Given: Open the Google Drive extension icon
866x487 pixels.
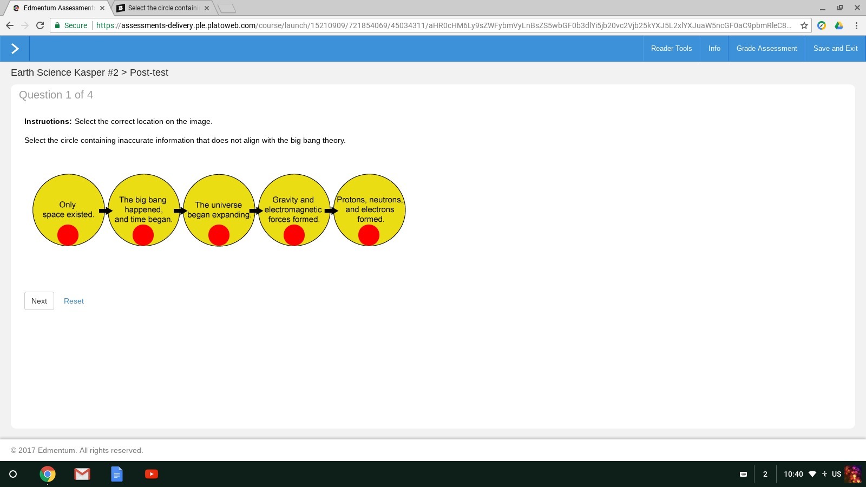Looking at the screenshot, I should coord(839,25).
